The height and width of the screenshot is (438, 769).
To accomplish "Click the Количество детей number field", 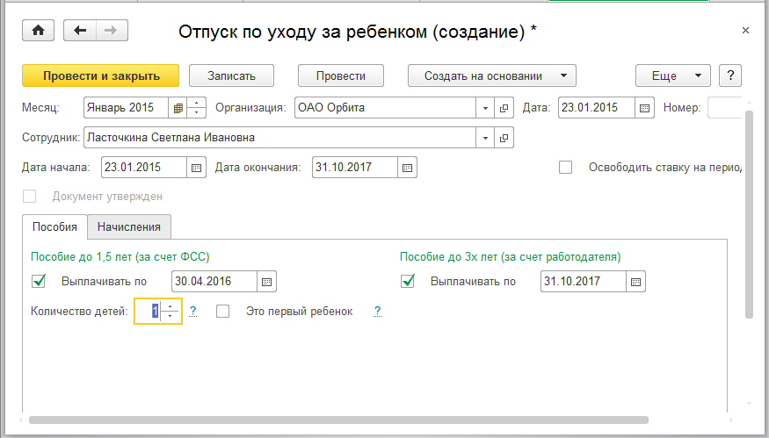I will [x=149, y=311].
